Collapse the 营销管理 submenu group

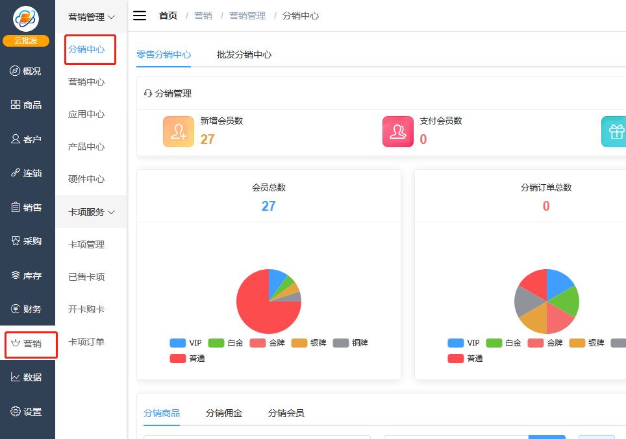pos(92,17)
